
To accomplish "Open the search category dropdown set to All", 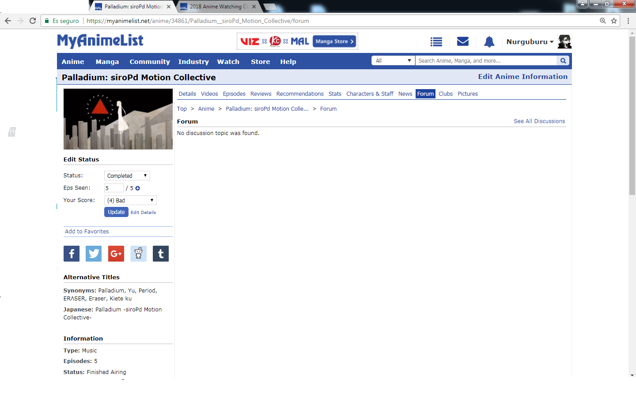I will click(x=393, y=61).
